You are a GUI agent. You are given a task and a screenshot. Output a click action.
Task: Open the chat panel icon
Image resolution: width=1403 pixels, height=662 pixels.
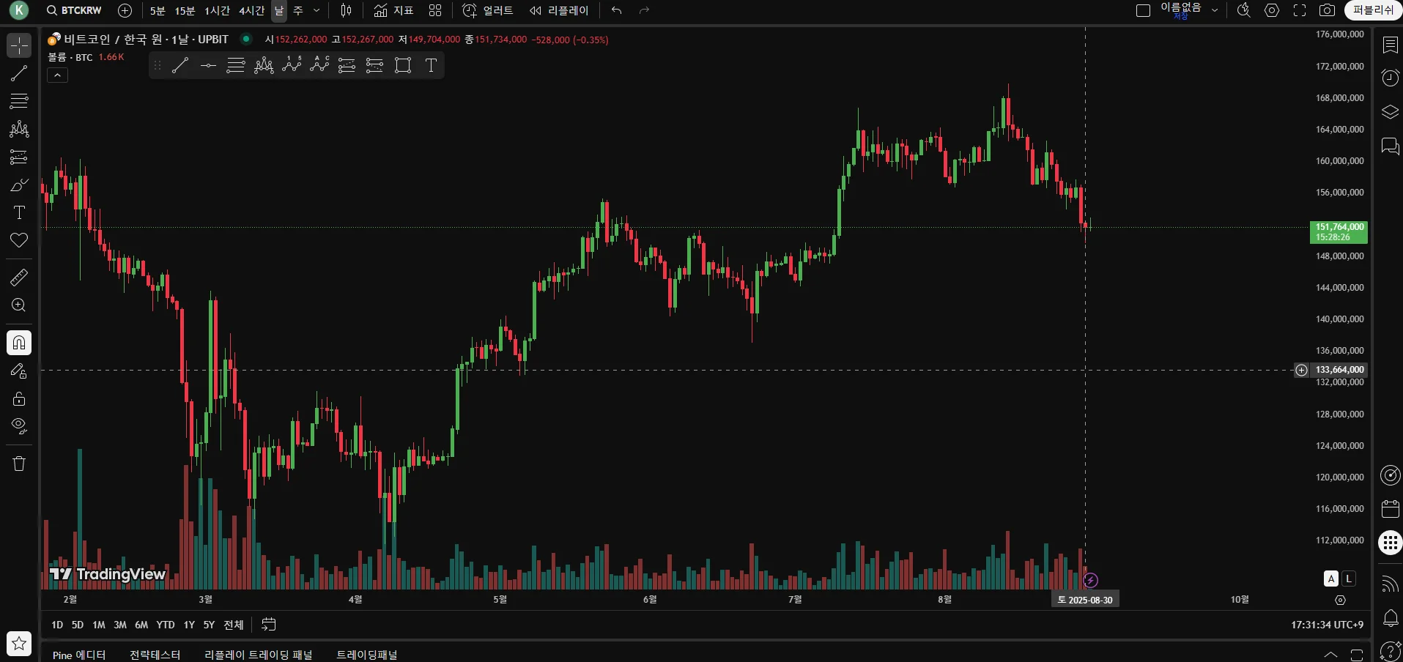pyautogui.click(x=1391, y=146)
